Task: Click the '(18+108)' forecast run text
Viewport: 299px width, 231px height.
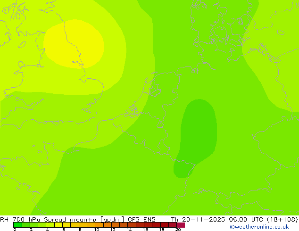Action: 282,219
